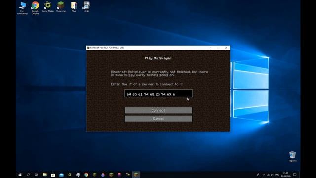Click the Connect button in Minecraft
Image resolution: width=316 pixels, height=178 pixels.
point(158,110)
